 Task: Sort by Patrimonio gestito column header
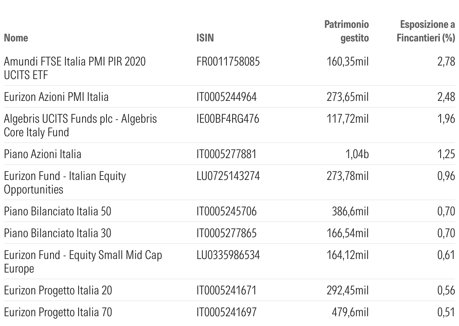tap(347, 31)
